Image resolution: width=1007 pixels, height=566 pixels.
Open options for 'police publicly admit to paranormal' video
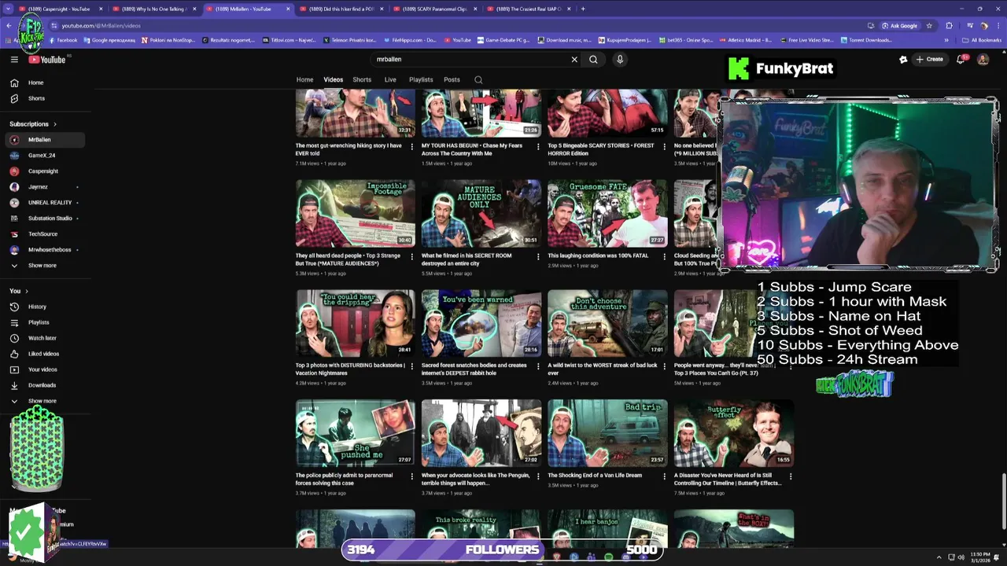coord(411,476)
